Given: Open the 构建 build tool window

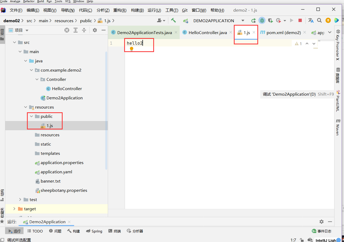Looking at the screenshot, I should (x=73, y=231).
